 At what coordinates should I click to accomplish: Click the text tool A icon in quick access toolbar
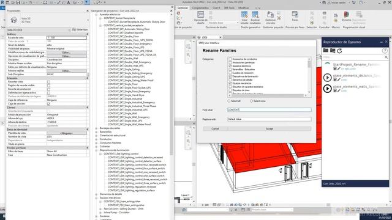coord(68,2)
